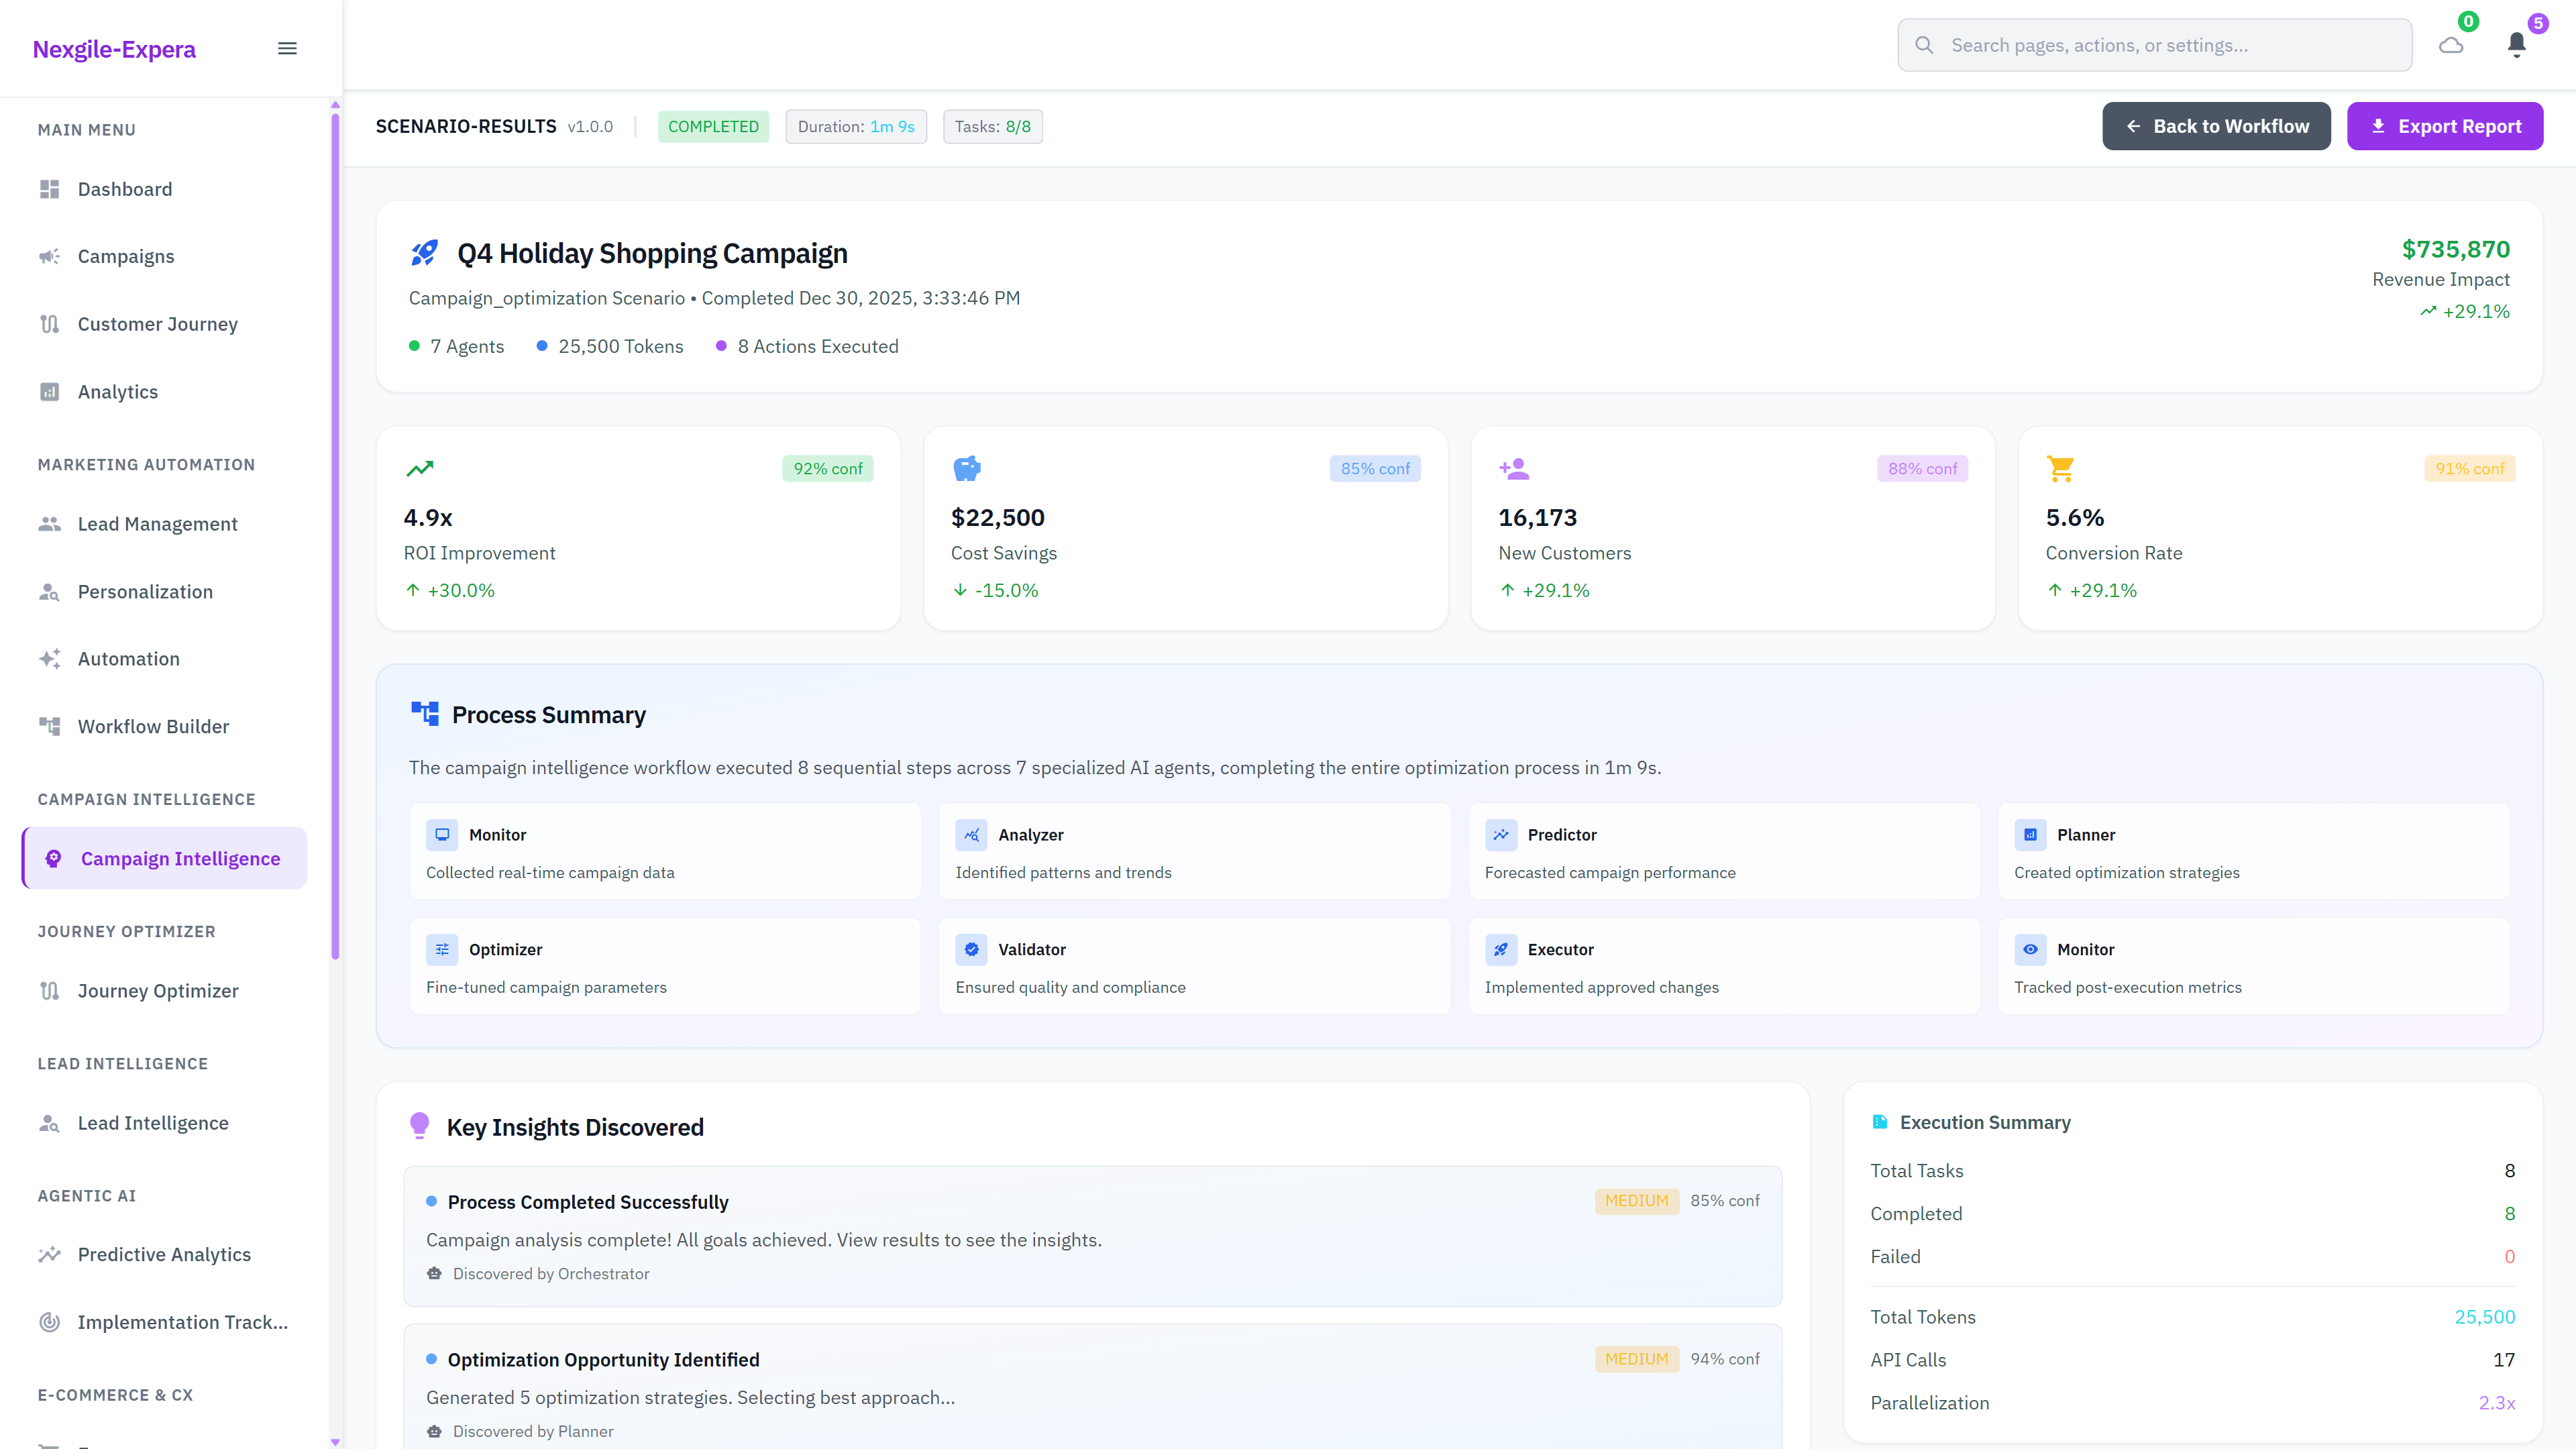The width and height of the screenshot is (2576, 1449).
Task: Toggle the sidebar with hamburger menu
Action: click(287, 48)
